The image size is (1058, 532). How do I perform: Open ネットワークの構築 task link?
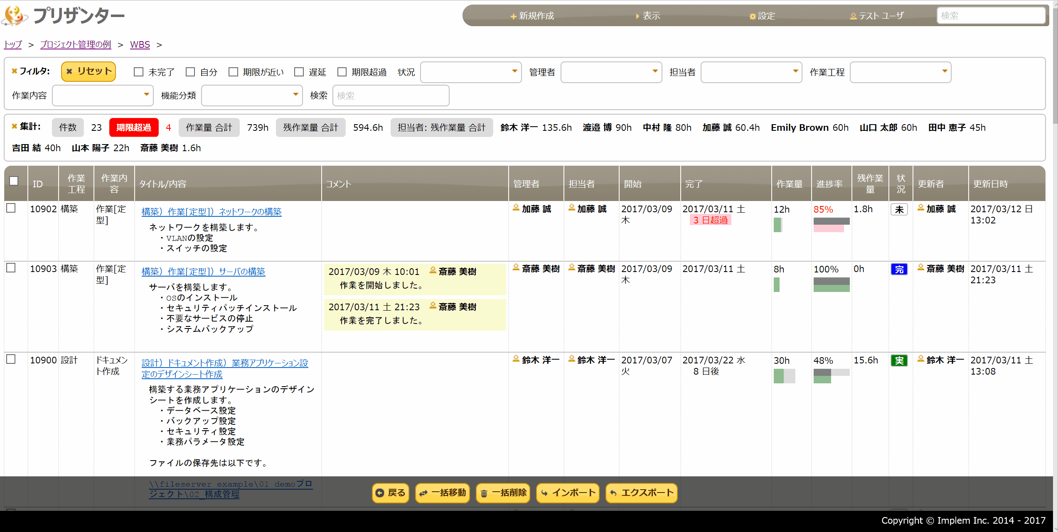(x=212, y=212)
